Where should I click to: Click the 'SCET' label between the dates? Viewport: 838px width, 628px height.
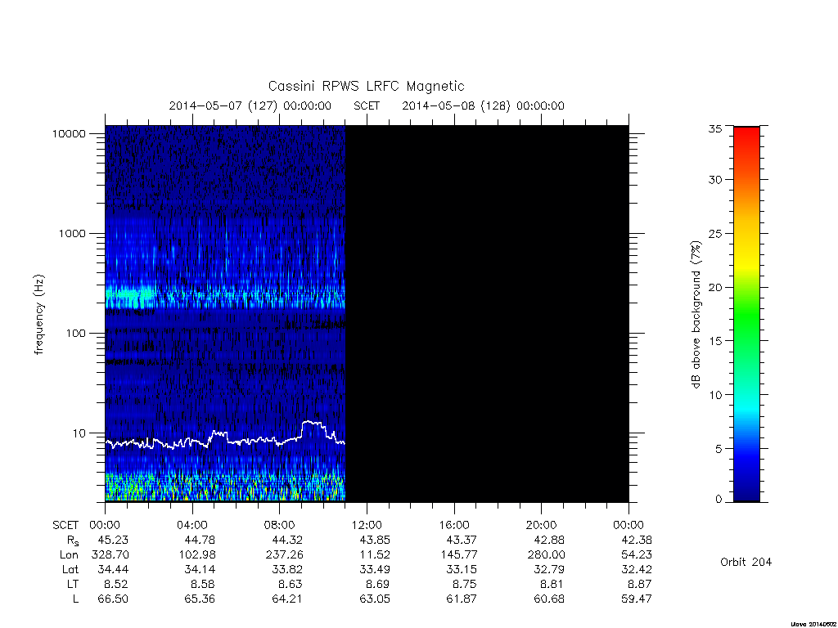click(367, 105)
